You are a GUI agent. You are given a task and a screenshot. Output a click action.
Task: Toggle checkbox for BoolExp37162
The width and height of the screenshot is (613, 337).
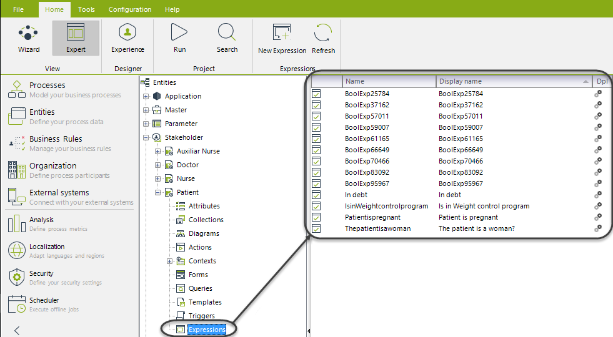(x=316, y=105)
